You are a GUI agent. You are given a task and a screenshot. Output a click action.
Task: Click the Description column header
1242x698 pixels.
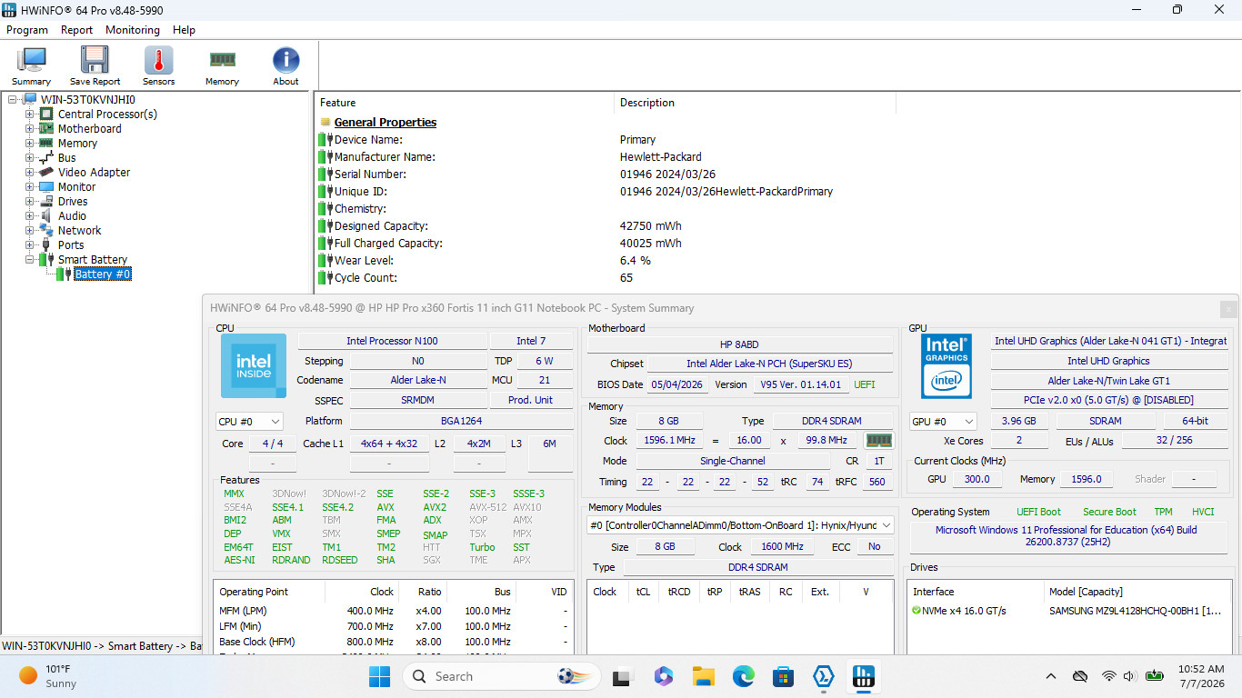[x=755, y=103]
